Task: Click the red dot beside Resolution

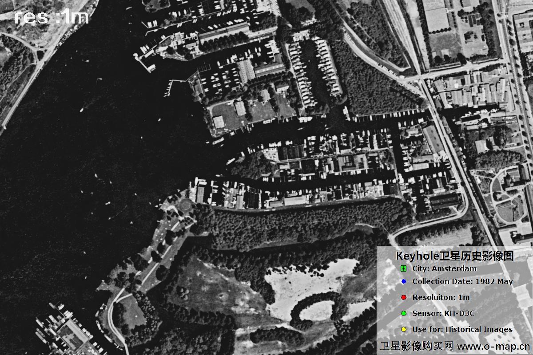Action: [403, 297]
